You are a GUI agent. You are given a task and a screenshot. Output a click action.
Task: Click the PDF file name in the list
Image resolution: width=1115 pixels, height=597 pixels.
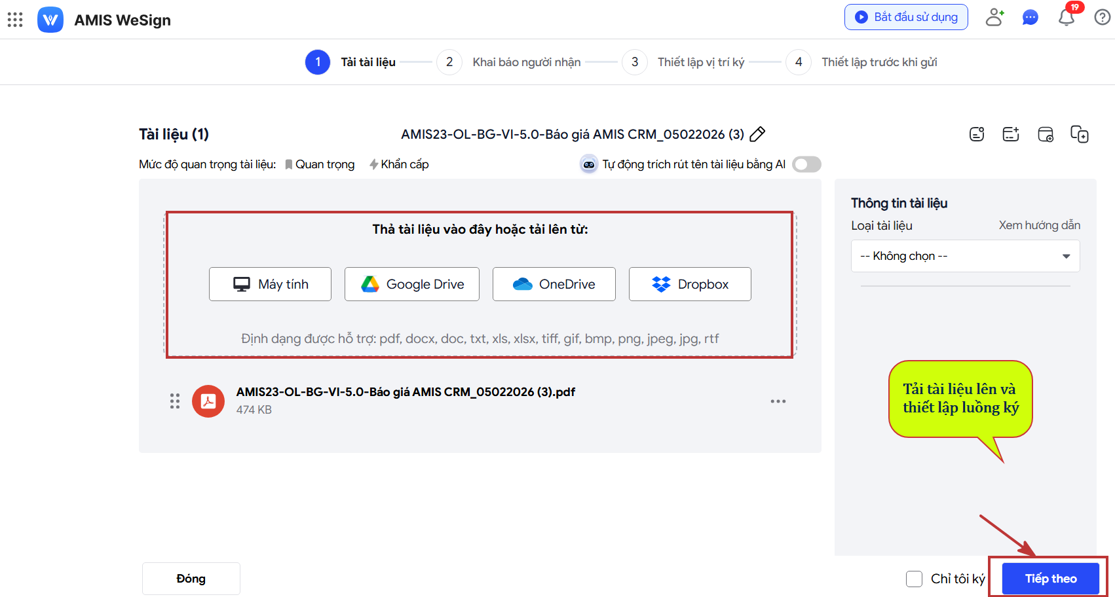(x=406, y=392)
